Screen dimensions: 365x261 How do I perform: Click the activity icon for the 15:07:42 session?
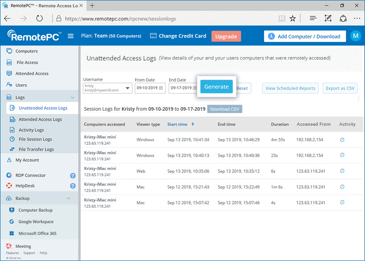coord(342,202)
